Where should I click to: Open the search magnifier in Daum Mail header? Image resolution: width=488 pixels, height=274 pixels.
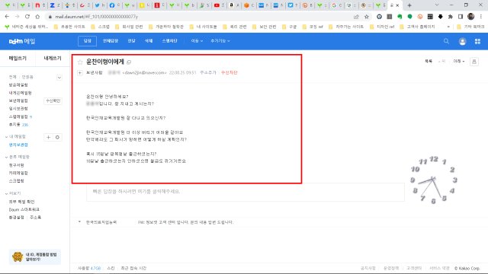point(446,41)
